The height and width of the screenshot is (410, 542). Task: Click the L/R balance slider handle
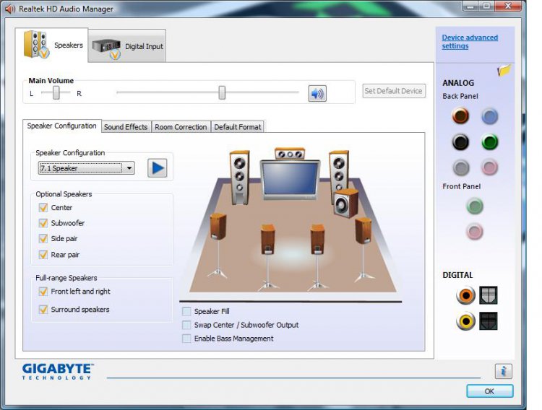(56, 93)
